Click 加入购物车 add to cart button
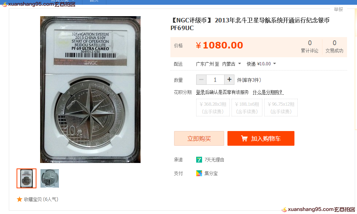Viewport: 357px width, 214px height. pos(261,138)
